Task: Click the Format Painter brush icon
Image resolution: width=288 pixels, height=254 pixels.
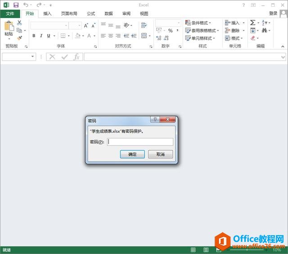Action: pos(19,38)
